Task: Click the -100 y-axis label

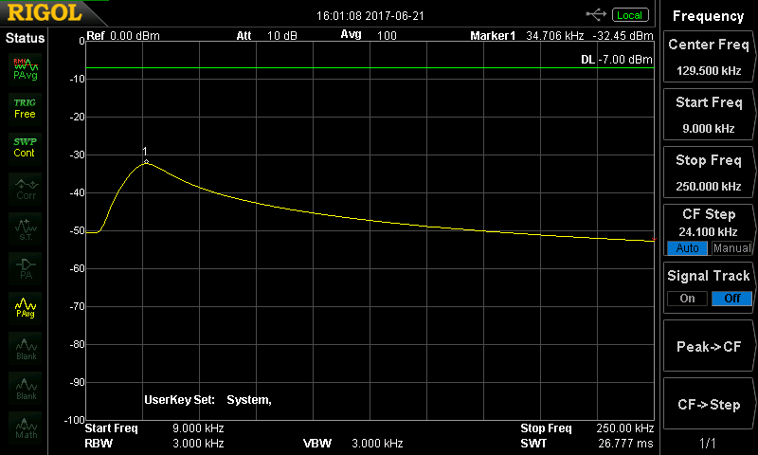Action: point(75,420)
